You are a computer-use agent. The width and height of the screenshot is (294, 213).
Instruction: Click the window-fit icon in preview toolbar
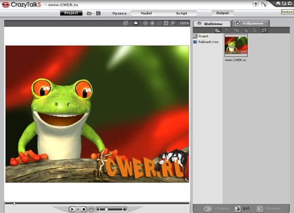(x=125, y=23)
